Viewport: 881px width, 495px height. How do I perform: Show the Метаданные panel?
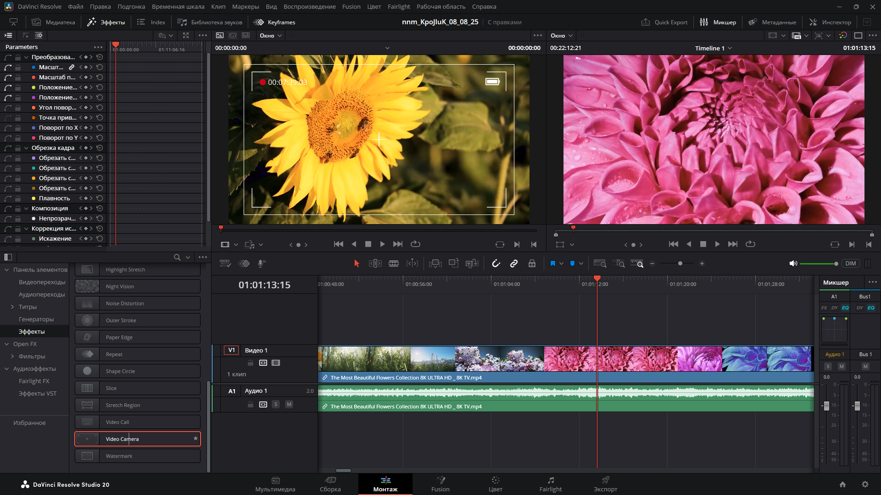click(x=772, y=22)
